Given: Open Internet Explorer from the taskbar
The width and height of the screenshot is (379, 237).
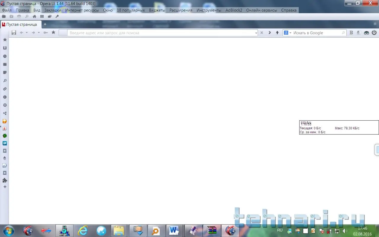Looking at the screenshot, I should click(x=83, y=230).
